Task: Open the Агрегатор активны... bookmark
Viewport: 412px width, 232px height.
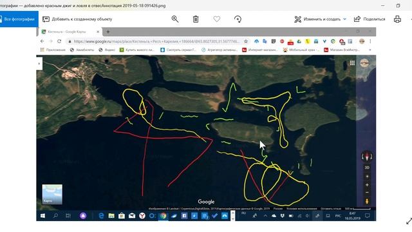Action: click(x=220, y=50)
